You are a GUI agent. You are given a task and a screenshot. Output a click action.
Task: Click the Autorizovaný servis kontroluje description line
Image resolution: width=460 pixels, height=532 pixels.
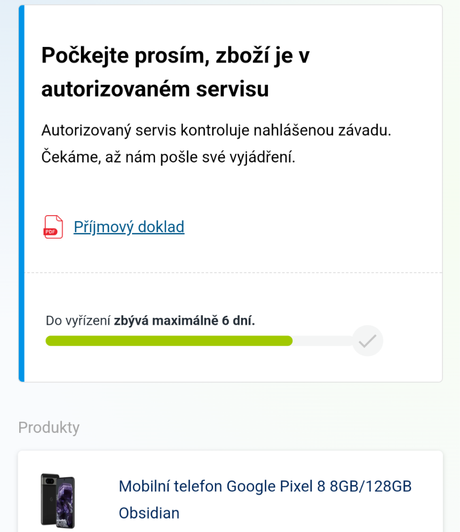click(x=216, y=130)
